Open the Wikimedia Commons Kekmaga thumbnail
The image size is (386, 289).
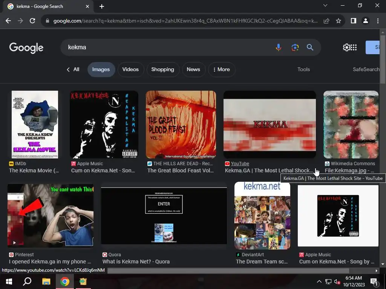(351, 124)
